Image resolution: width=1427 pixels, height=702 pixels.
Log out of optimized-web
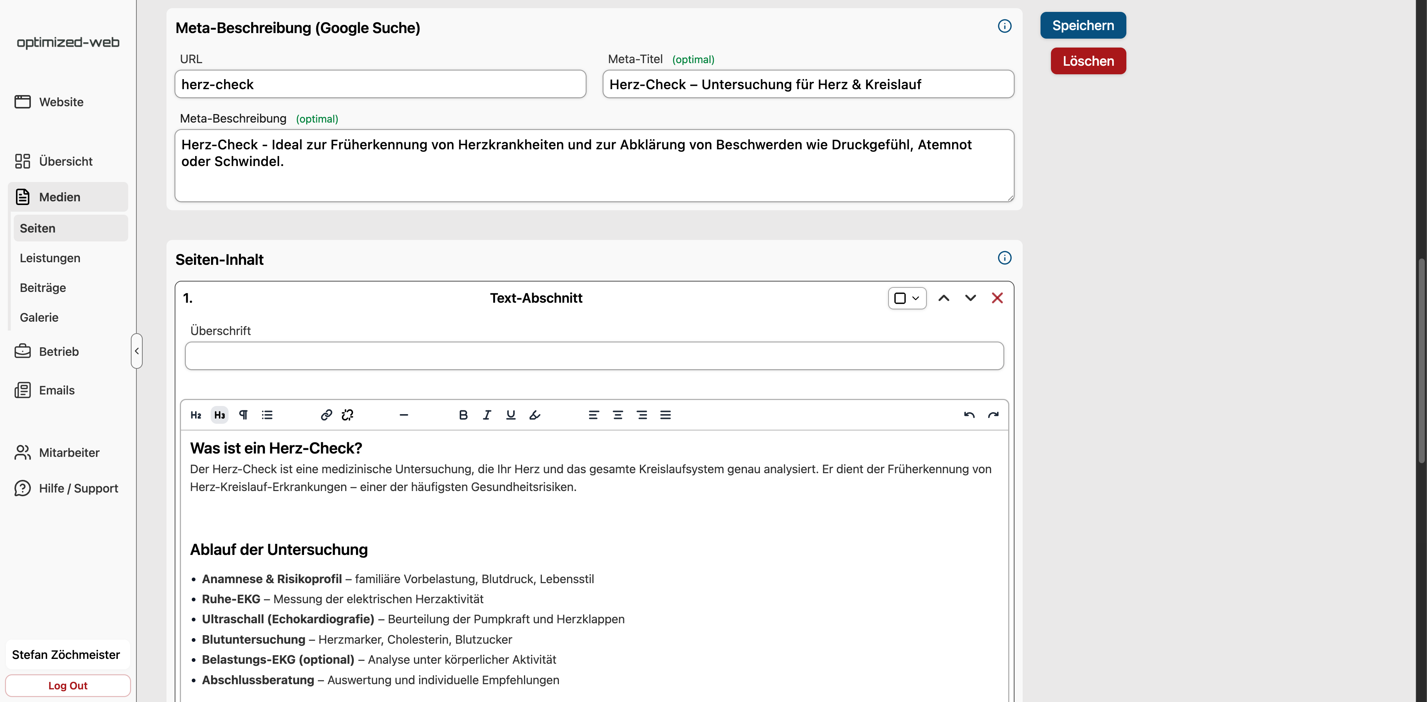pyautogui.click(x=68, y=685)
